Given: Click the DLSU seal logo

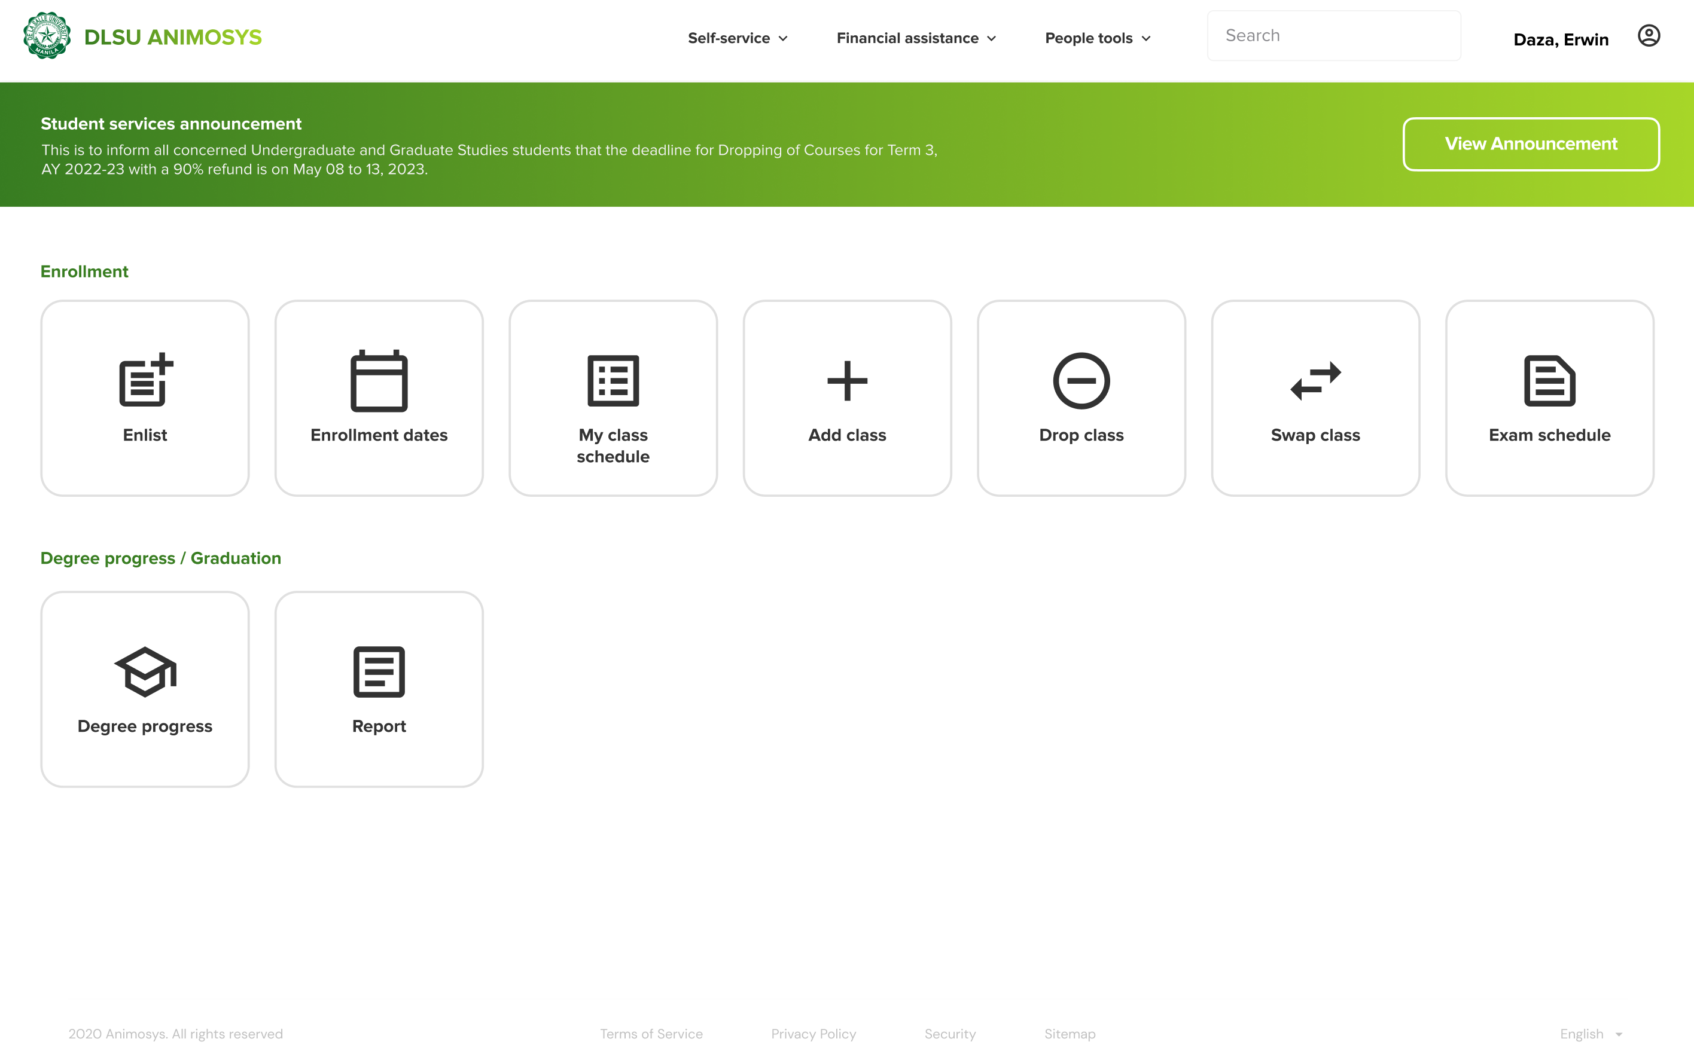Looking at the screenshot, I should (47, 35).
